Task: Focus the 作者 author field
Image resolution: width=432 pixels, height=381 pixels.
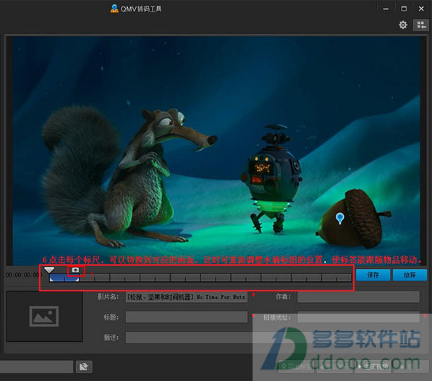Action: click(358, 297)
